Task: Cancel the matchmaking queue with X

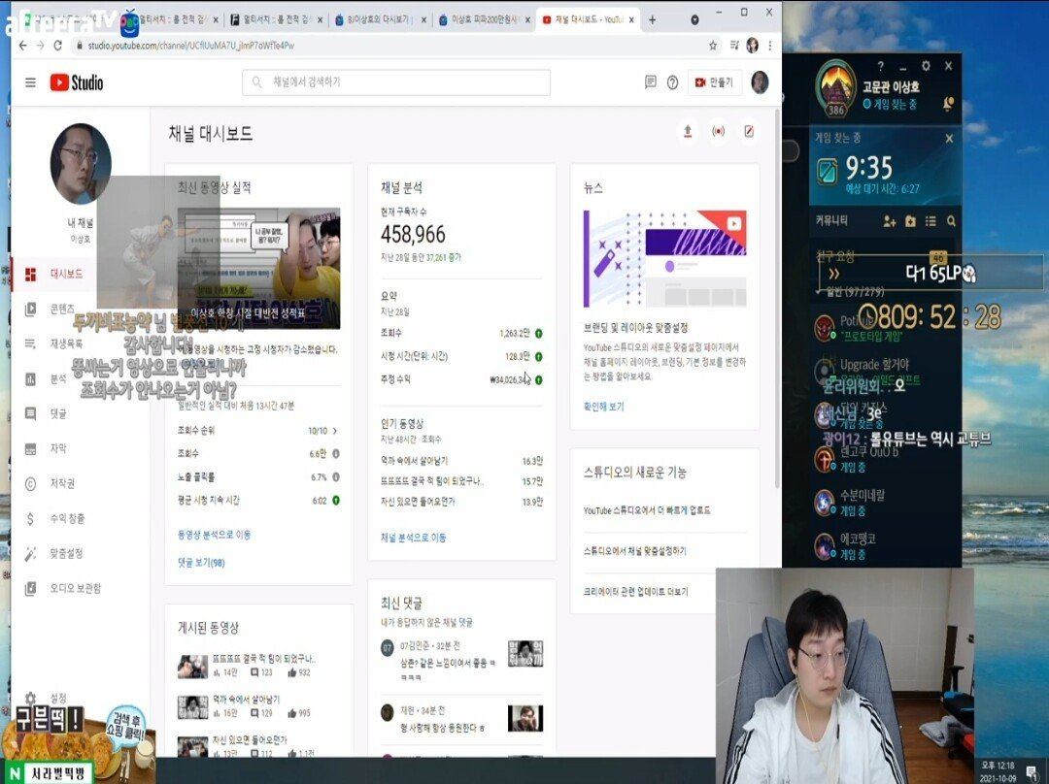Action: pyautogui.click(x=949, y=139)
